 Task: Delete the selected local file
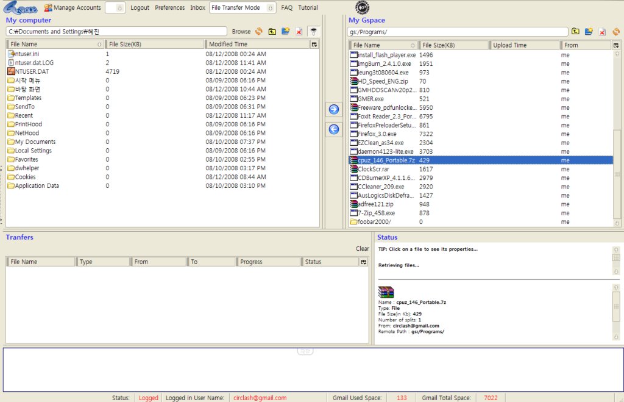pyautogui.click(x=299, y=32)
